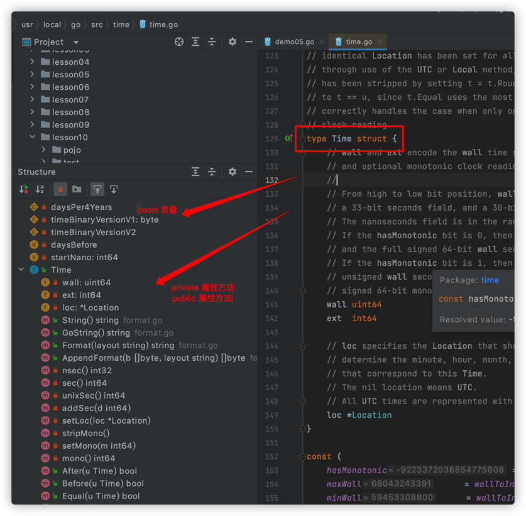Viewport: 526px width, 516px height.
Task: Open the 'go' breadcrumb segment
Action: click(75, 25)
